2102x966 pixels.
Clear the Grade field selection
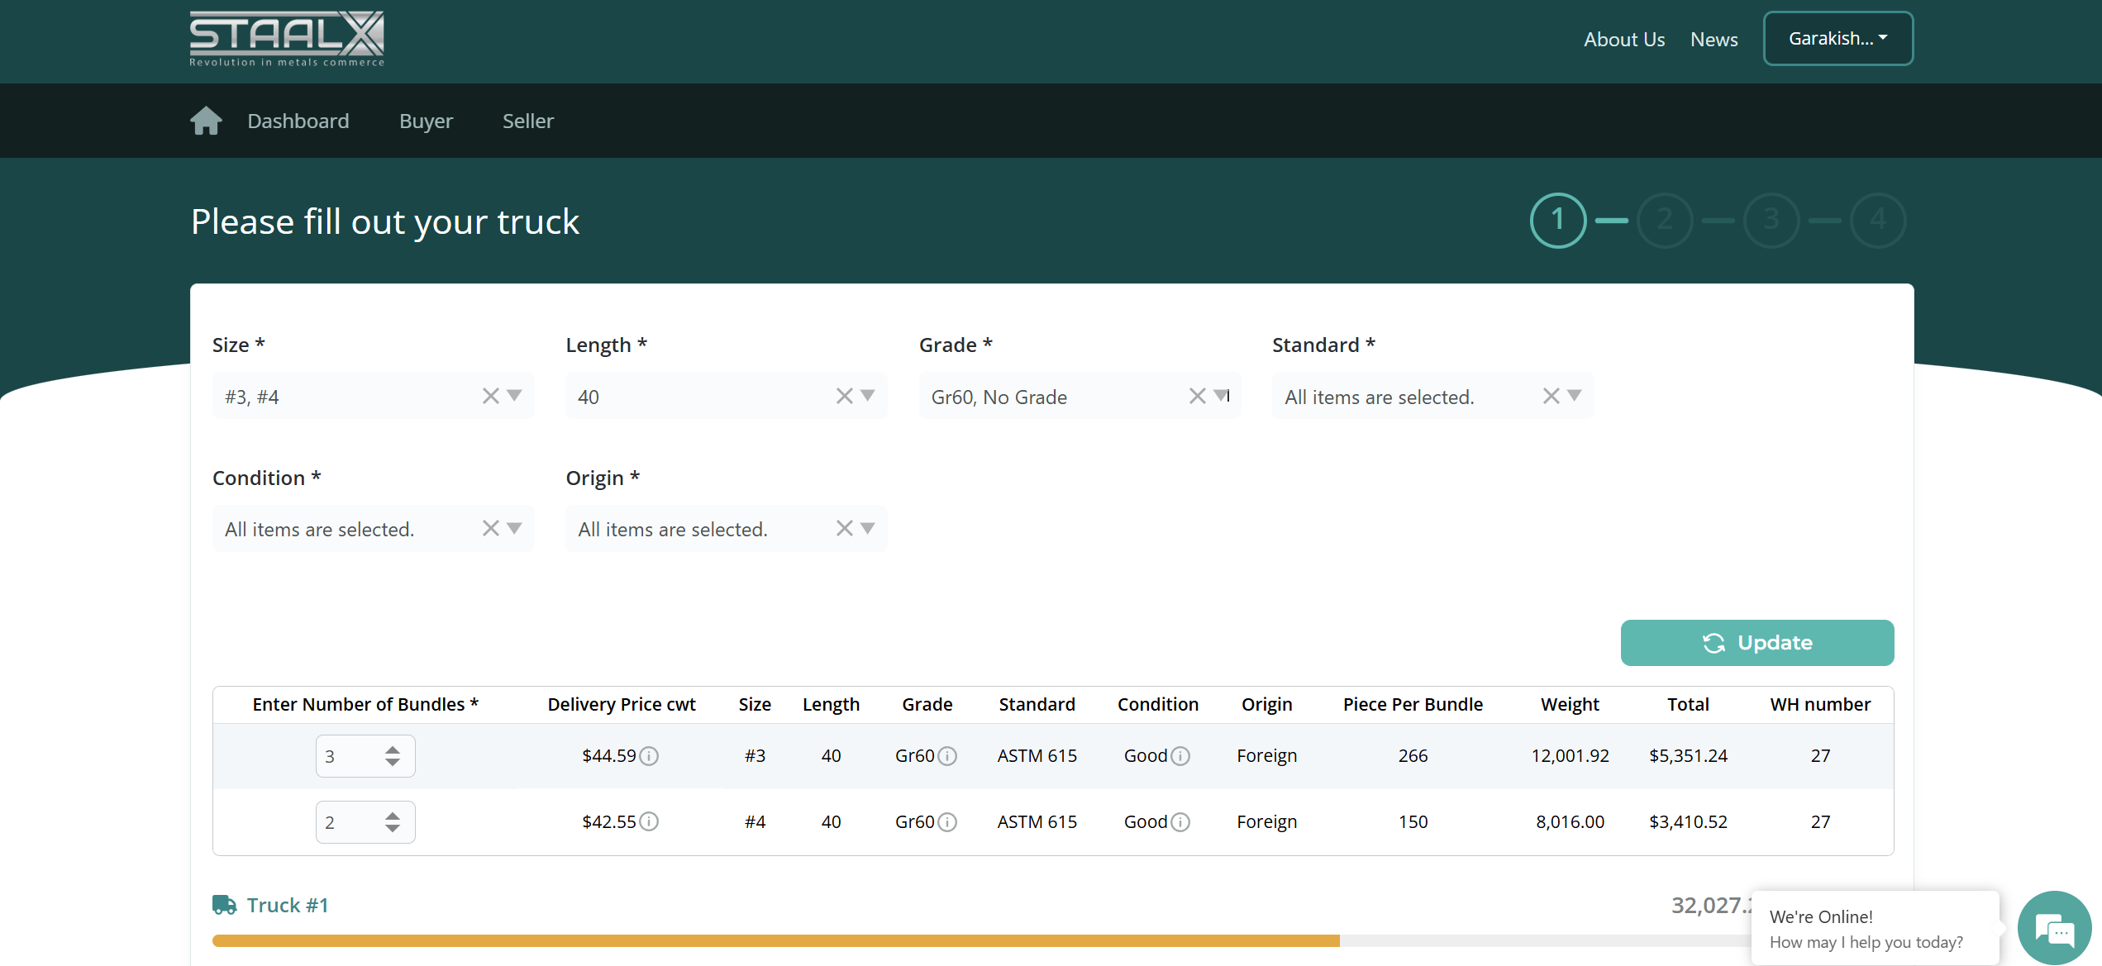click(1198, 396)
